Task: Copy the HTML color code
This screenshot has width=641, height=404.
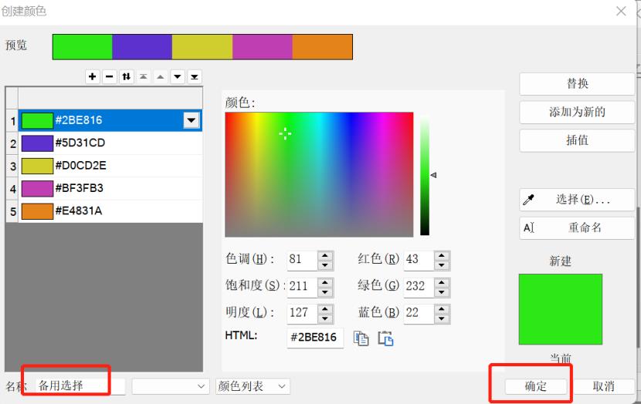Action: pos(361,338)
